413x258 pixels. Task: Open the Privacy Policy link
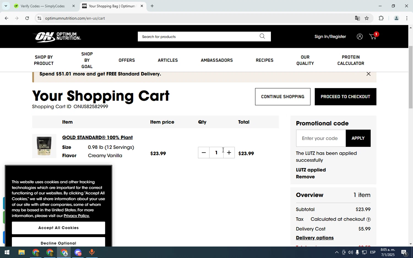tap(77, 216)
